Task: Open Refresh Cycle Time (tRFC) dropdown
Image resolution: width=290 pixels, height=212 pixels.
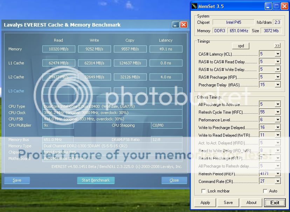Action: [278, 112]
